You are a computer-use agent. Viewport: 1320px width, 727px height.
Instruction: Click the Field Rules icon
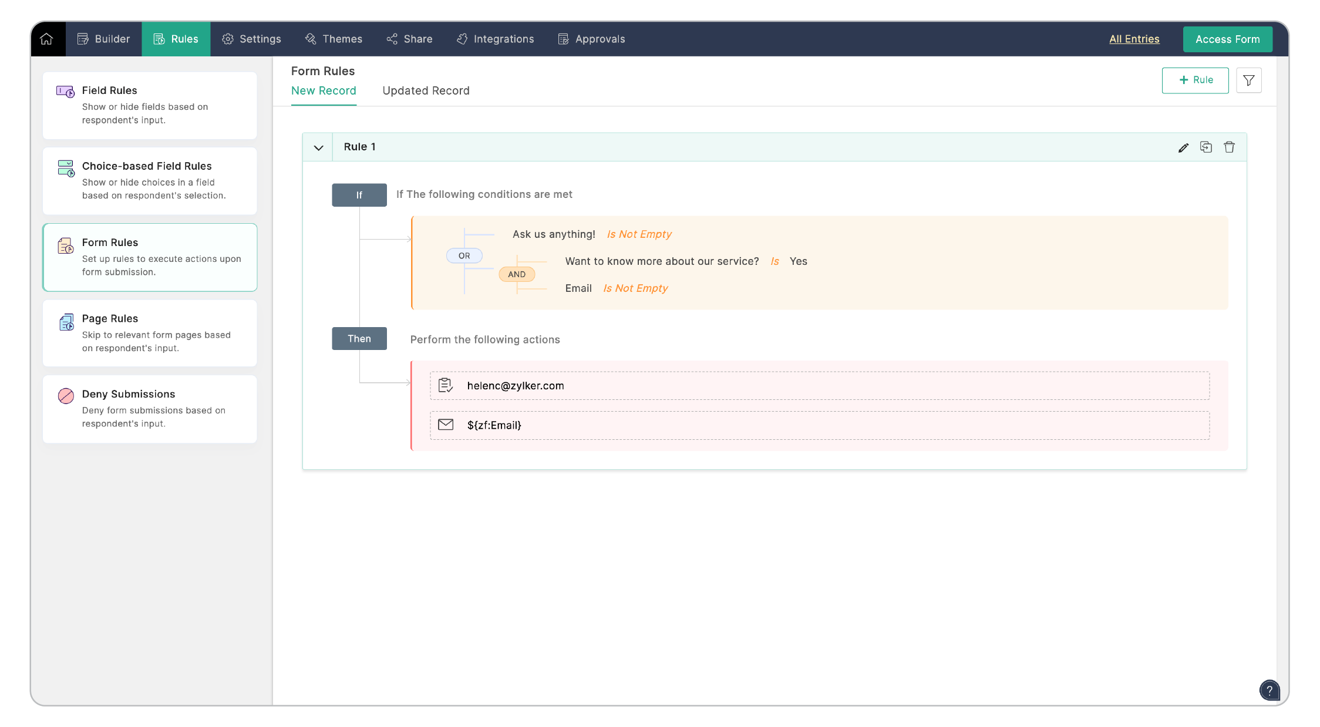click(x=65, y=92)
